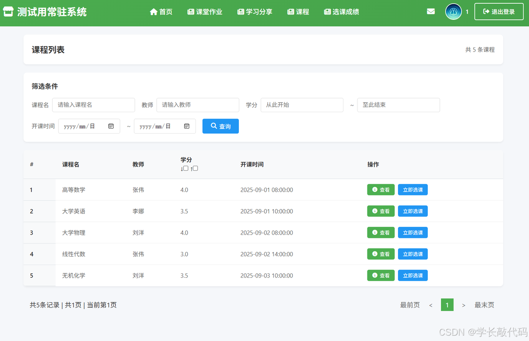This screenshot has height=341, width=529.
Task: Click the user avatar in the navbar
Action: click(453, 12)
